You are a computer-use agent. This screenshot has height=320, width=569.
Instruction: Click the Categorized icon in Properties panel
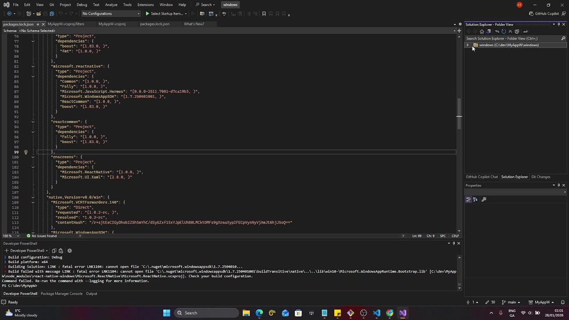coord(469,200)
